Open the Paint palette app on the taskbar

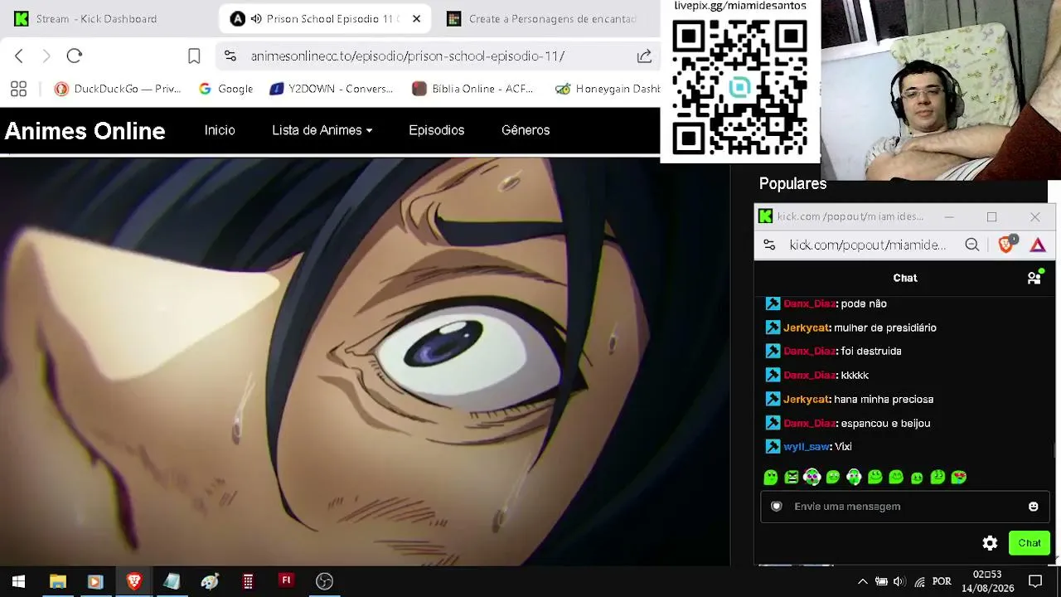(210, 581)
